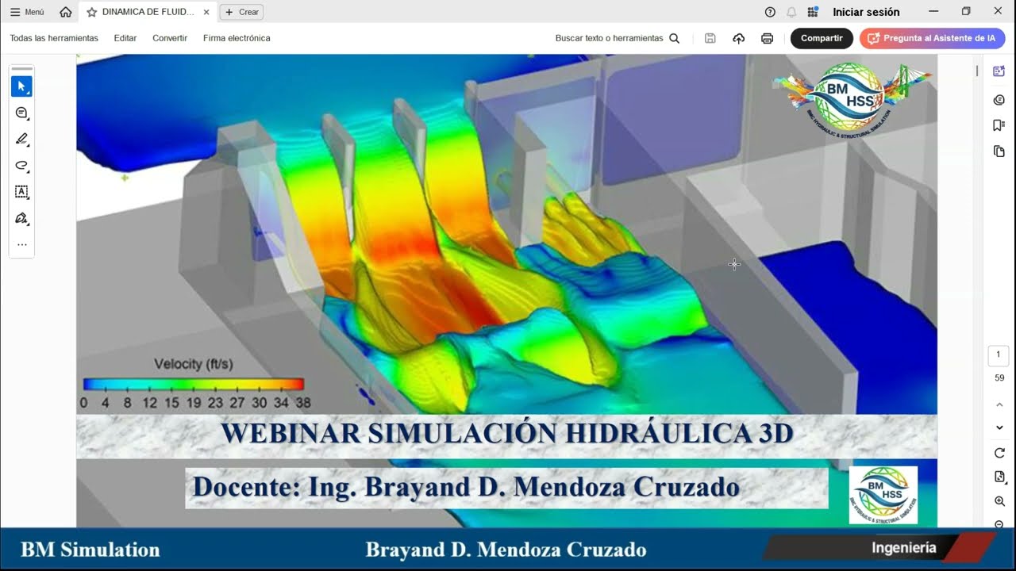Open Todas las herramientas

(x=54, y=38)
